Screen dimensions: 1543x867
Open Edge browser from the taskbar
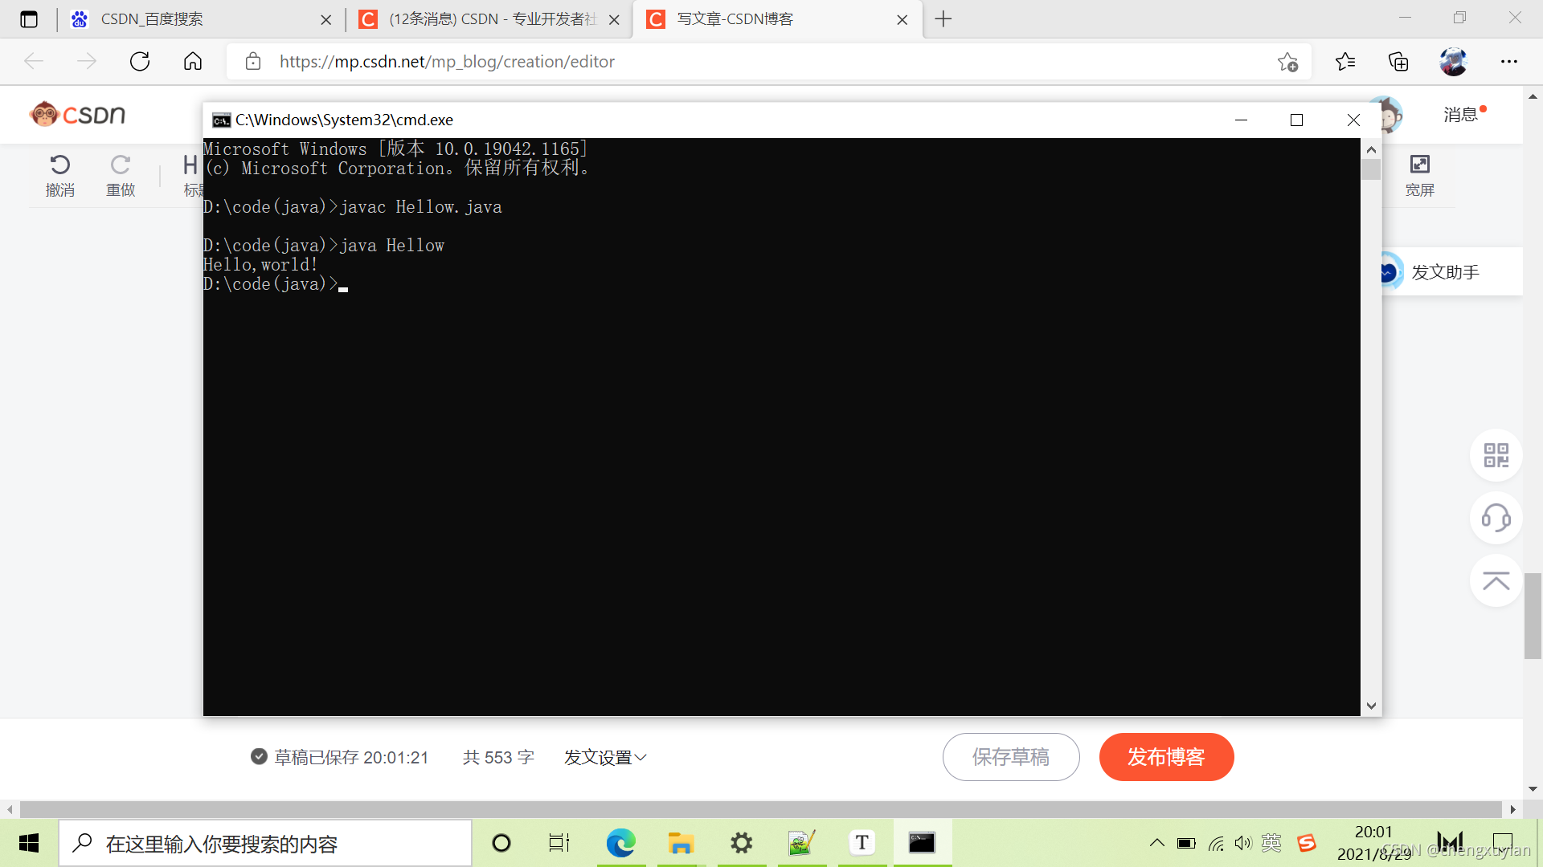coord(620,843)
